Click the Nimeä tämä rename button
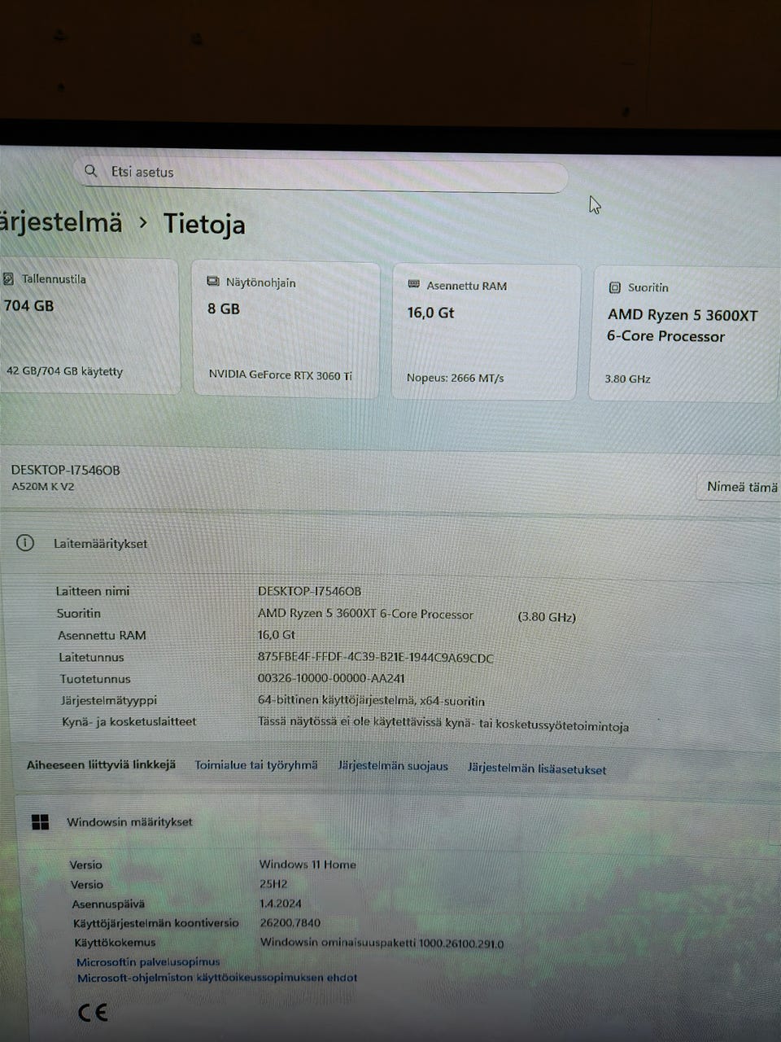Viewport: 781px width, 1042px height. [740, 487]
